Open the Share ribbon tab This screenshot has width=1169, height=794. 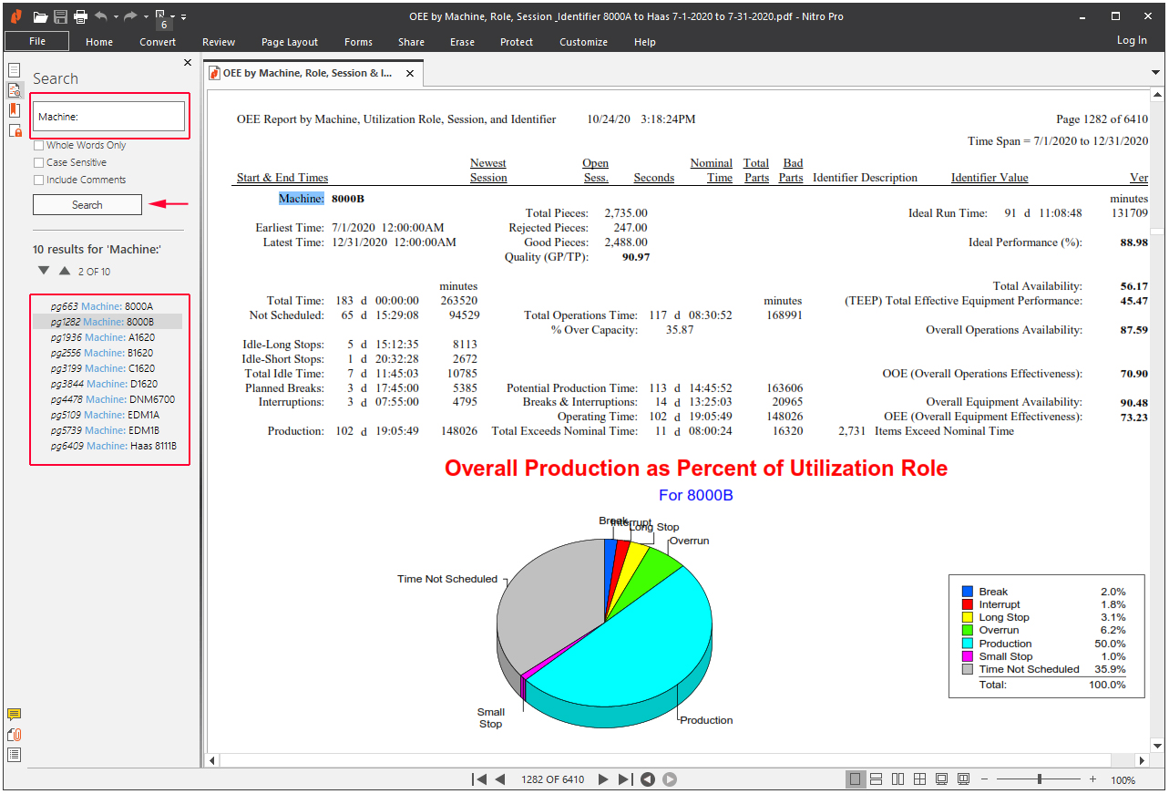411,42
